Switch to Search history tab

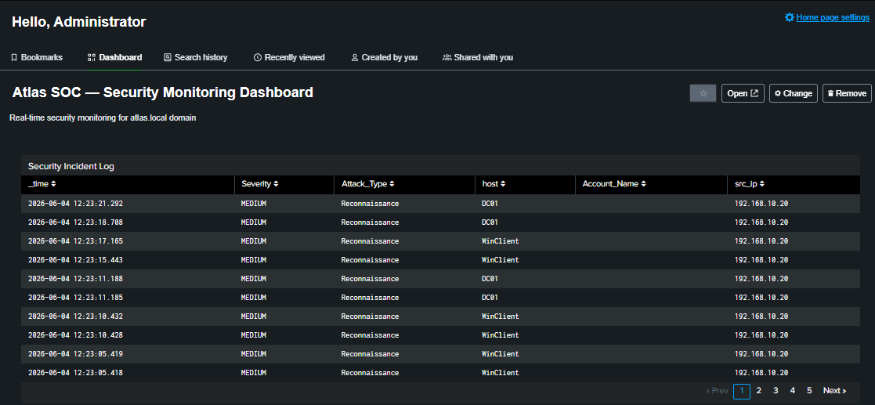(x=195, y=57)
